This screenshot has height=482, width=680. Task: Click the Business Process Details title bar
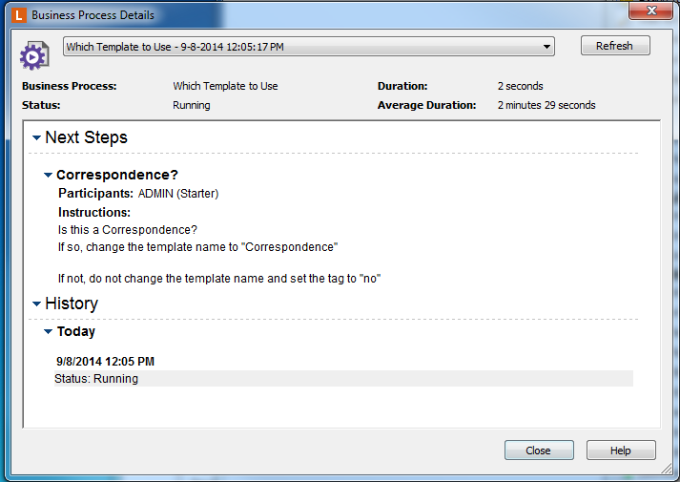(x=286, y=15)
